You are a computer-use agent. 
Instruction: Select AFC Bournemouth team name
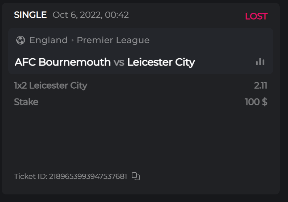click(63, 62)
